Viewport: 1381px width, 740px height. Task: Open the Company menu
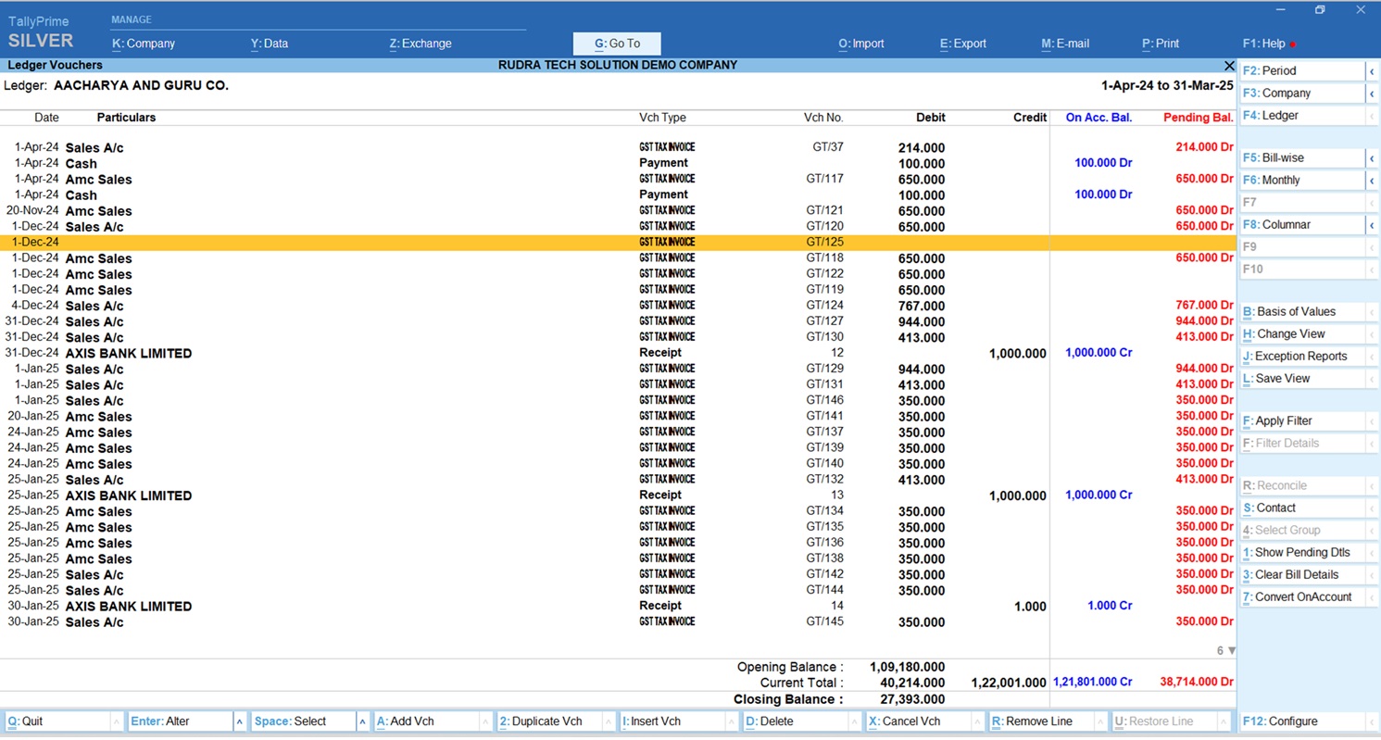click(144, 44)
